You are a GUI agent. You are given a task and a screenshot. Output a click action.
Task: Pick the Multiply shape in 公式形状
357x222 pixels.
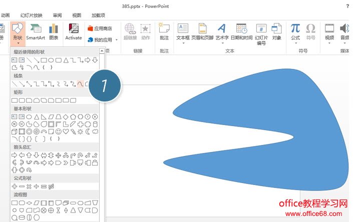pyautogui.click(x=29, y=186)
